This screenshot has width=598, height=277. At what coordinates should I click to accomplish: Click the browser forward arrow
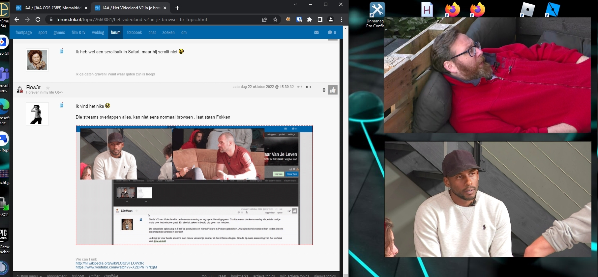(27, 19)
